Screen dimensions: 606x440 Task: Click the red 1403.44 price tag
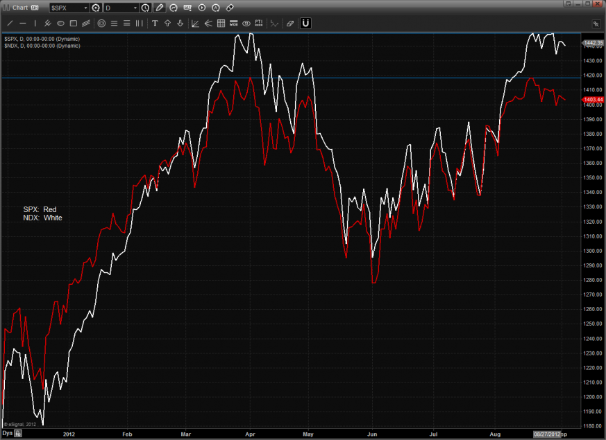tap(594, 100)
